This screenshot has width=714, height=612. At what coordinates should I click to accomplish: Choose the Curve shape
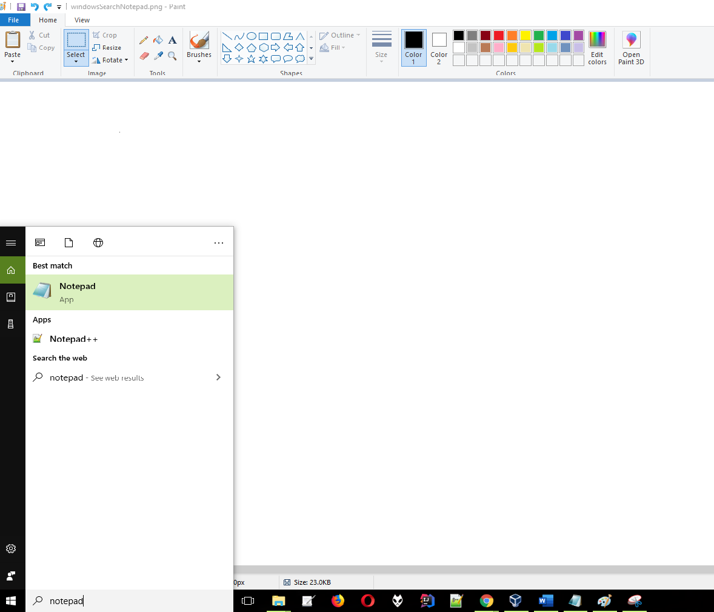coord(239,36)
